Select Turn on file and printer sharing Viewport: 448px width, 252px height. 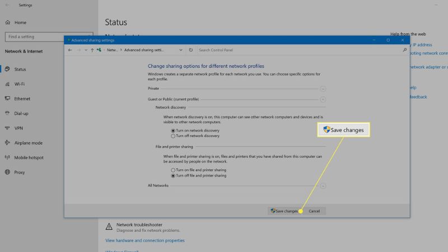point(173,170)
